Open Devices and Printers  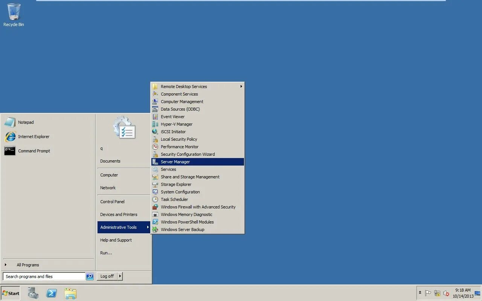[x=119, y=214]
